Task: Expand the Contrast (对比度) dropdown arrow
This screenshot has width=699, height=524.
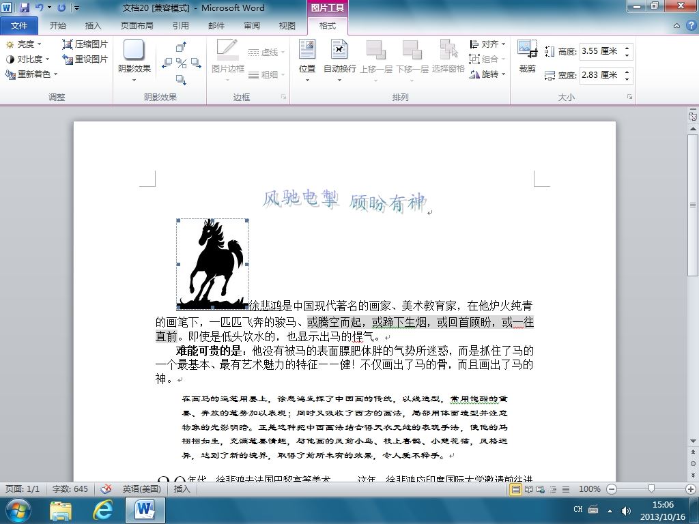Action: tap(47, 59)
